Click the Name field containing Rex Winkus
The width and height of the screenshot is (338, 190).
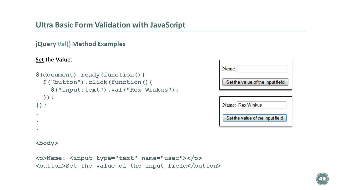[262, 105]
